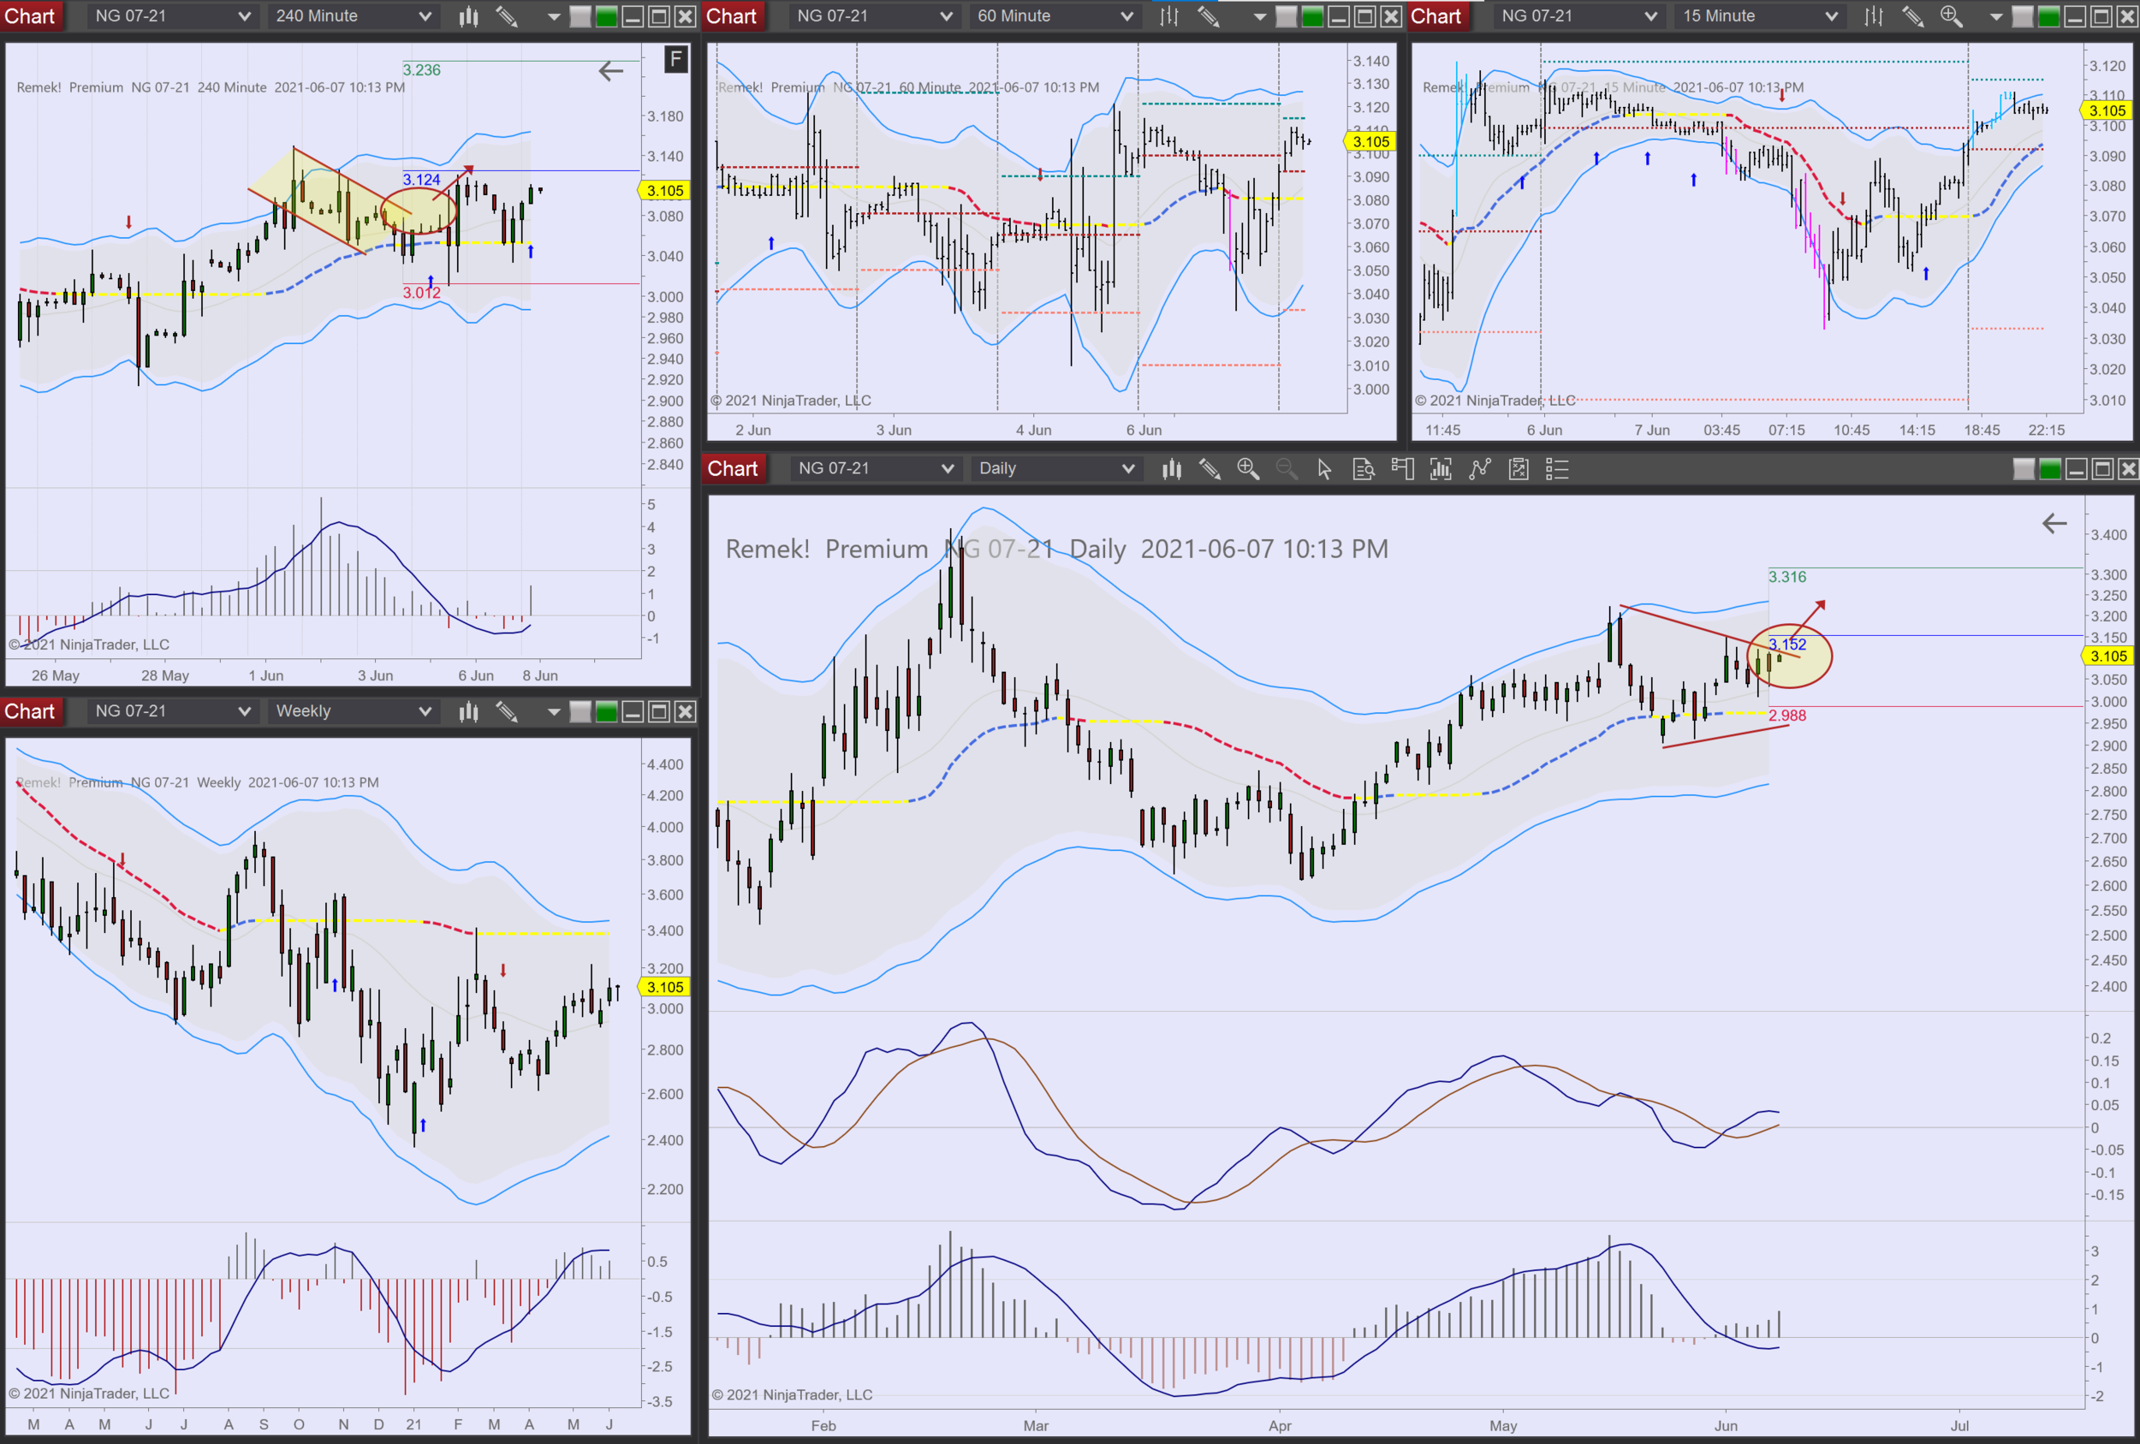2140x1444 pixels.
Task: Select the Chart tab of 60 Minute window
Action: click(x=731, y=15)
